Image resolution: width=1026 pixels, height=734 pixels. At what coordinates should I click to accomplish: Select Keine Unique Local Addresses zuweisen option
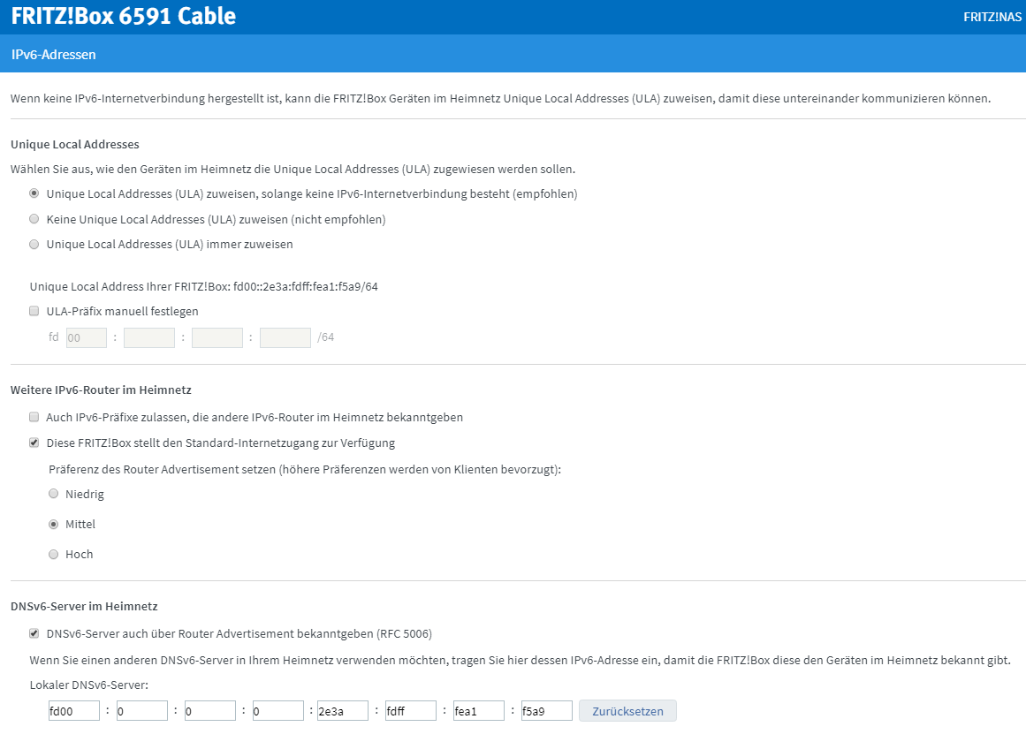[x=34, y=219]
